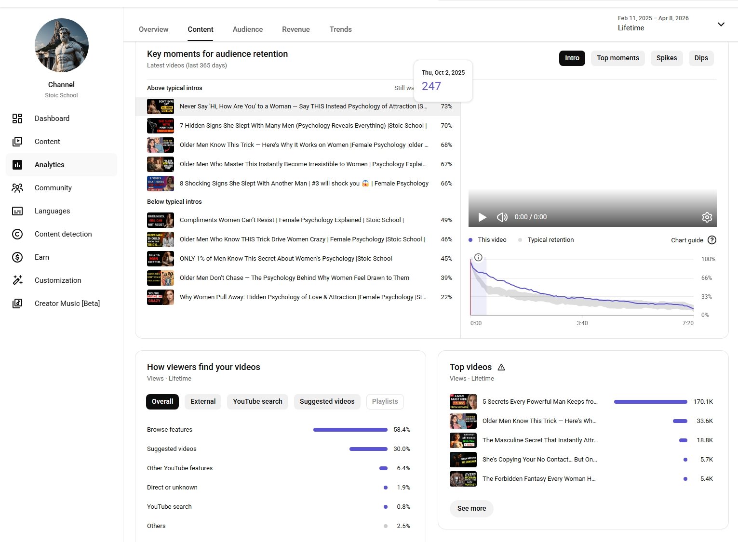Click the Earn dollar sign icon
Viewport: 738px width, 542px height.
coord(17,257)
